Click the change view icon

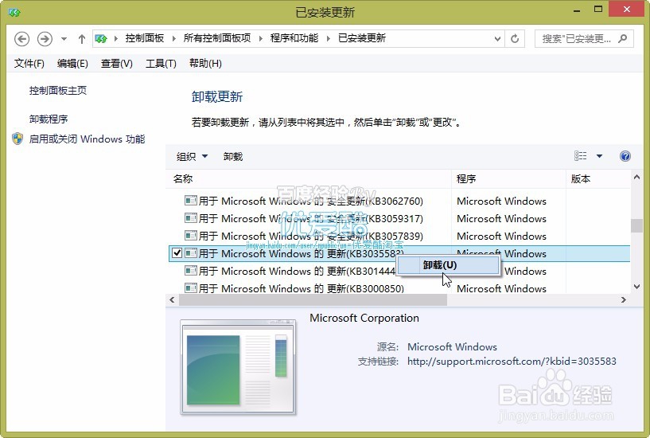[580, 156]
